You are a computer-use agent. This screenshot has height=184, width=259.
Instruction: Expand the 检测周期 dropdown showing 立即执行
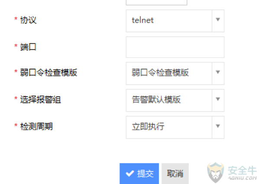(175, 127)
